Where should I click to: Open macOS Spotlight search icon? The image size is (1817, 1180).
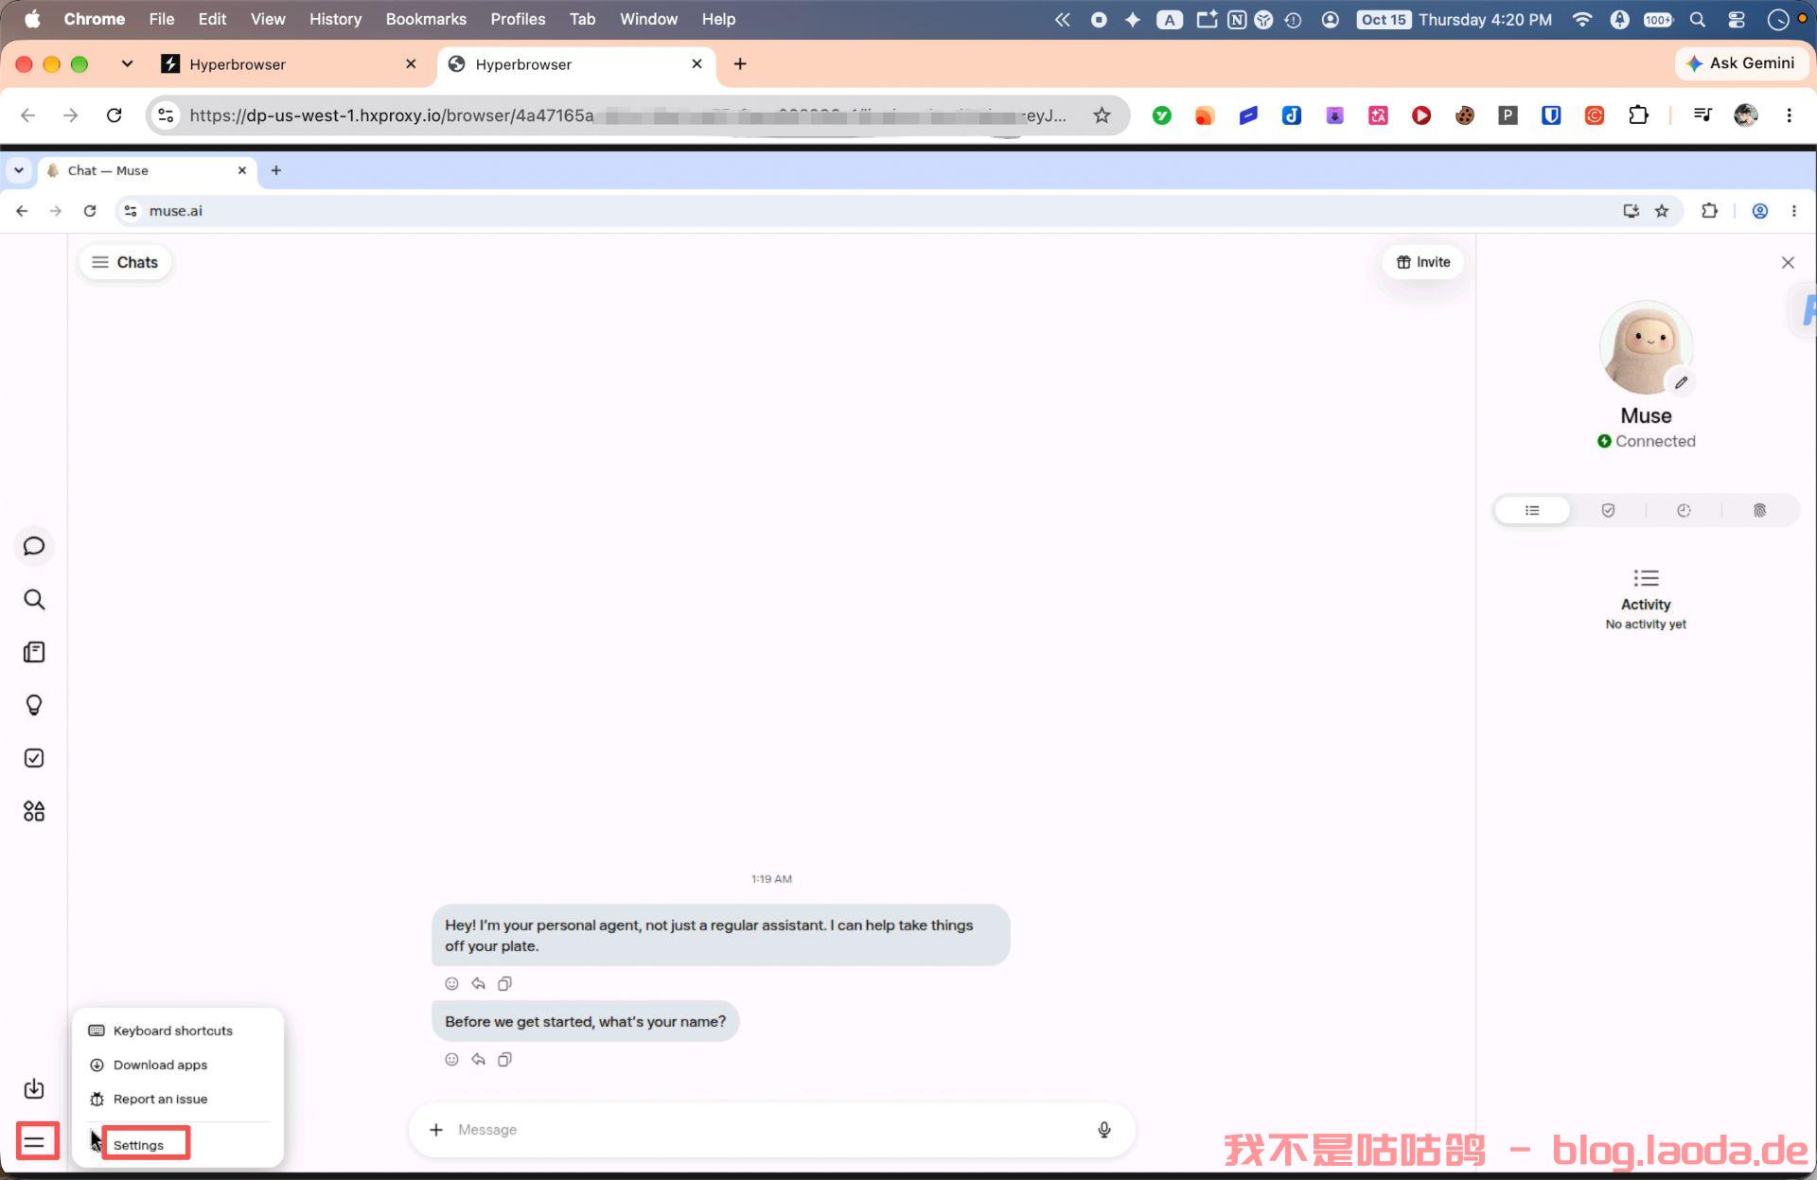coord(1698,19)
